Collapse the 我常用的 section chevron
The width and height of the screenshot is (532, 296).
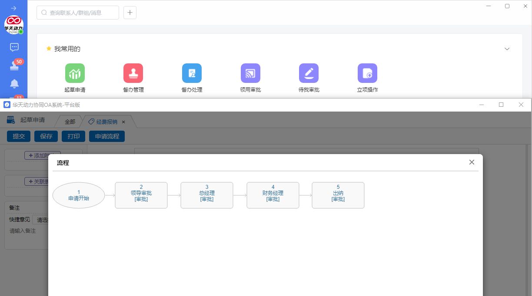(x=507, y=49)
